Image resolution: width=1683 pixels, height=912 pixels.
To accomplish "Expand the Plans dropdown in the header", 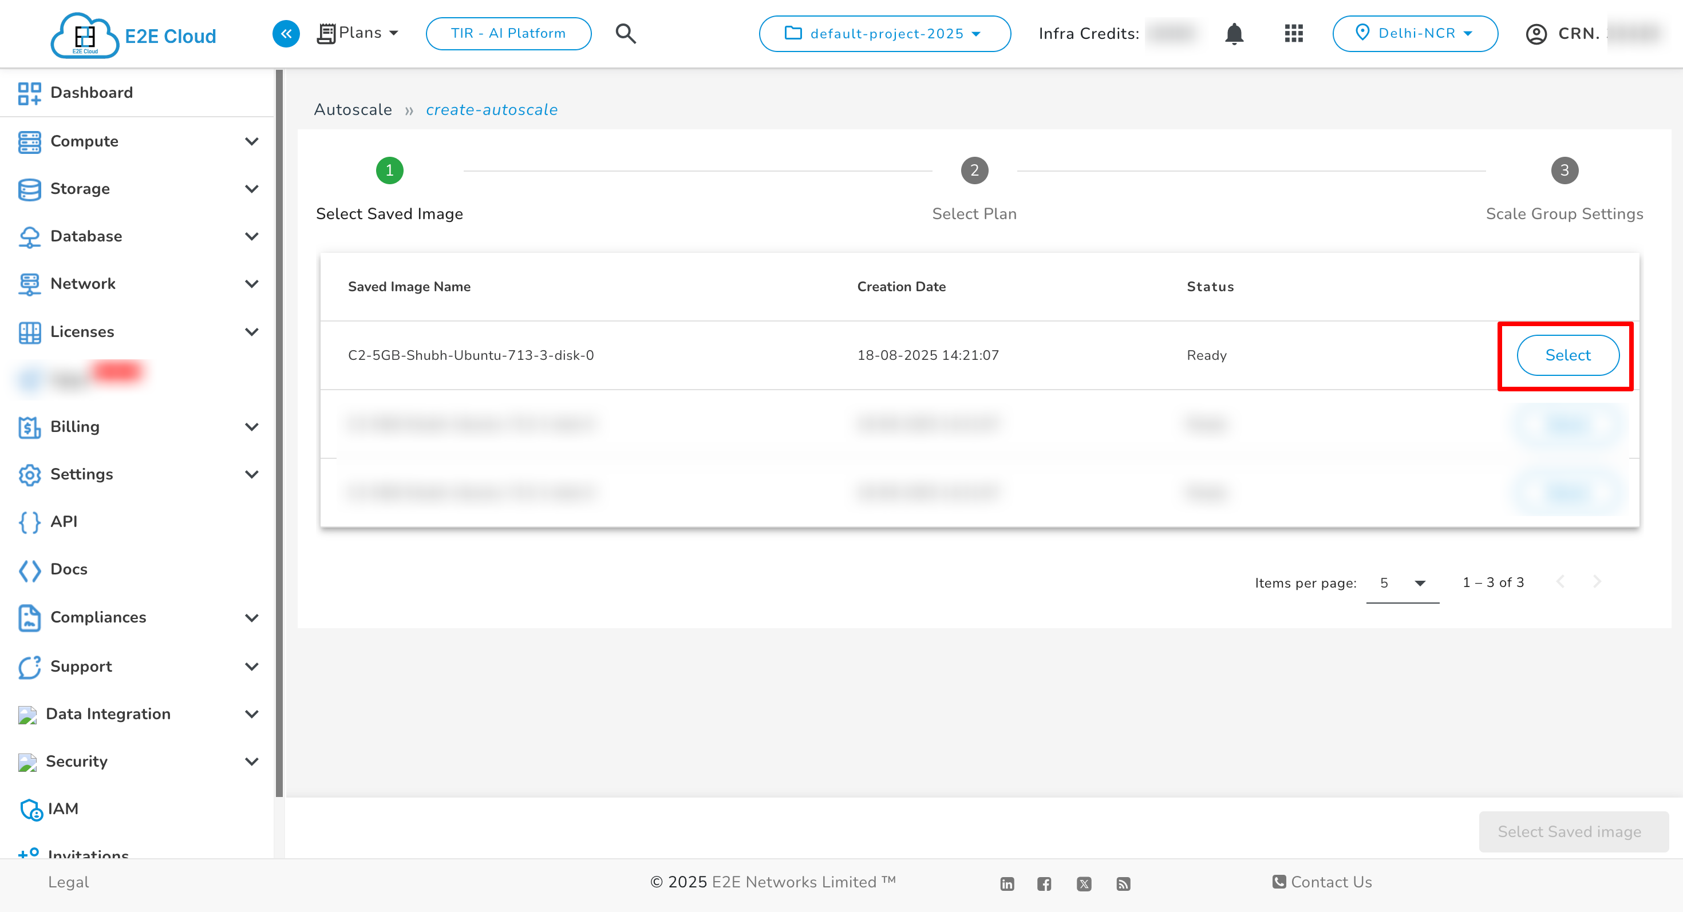I will click(x=358, y=33).
